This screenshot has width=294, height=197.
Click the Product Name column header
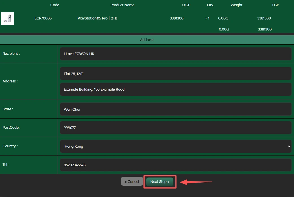tap(122, 5)
